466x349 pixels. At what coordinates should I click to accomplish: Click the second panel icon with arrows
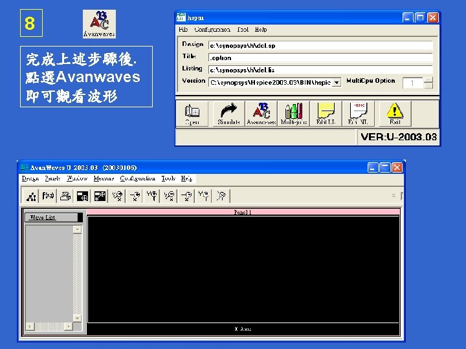pyautogui.click(x=100, y=196)
